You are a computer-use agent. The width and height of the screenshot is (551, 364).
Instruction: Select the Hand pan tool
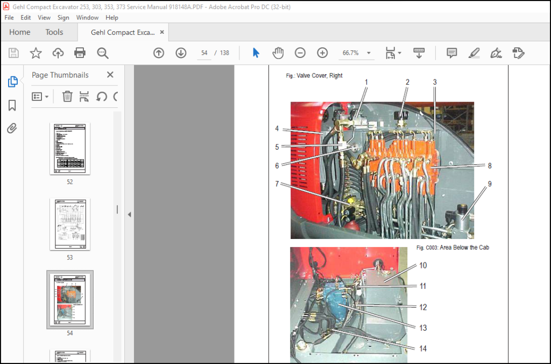click(278, 53)
